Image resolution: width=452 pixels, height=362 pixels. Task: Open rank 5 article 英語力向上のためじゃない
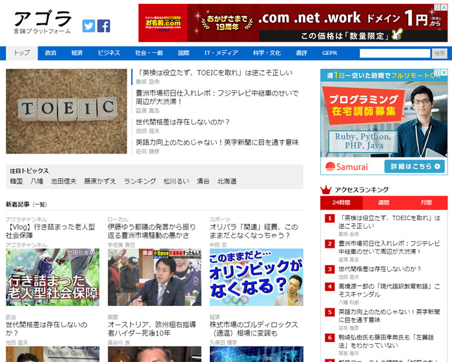click(x=389, y=316)
